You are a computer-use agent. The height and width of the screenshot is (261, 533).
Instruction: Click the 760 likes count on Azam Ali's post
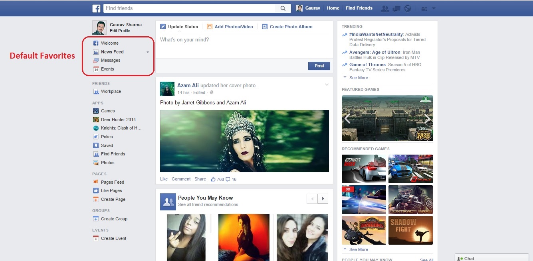(217, 179)
